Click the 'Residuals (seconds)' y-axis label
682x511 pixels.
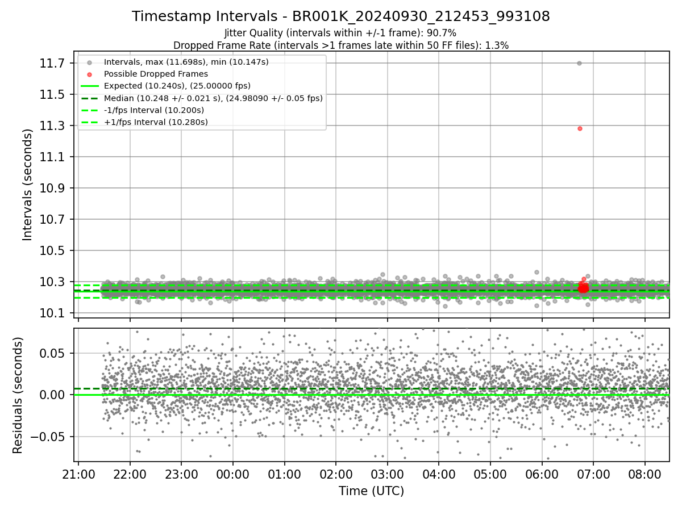click(18, 395)
